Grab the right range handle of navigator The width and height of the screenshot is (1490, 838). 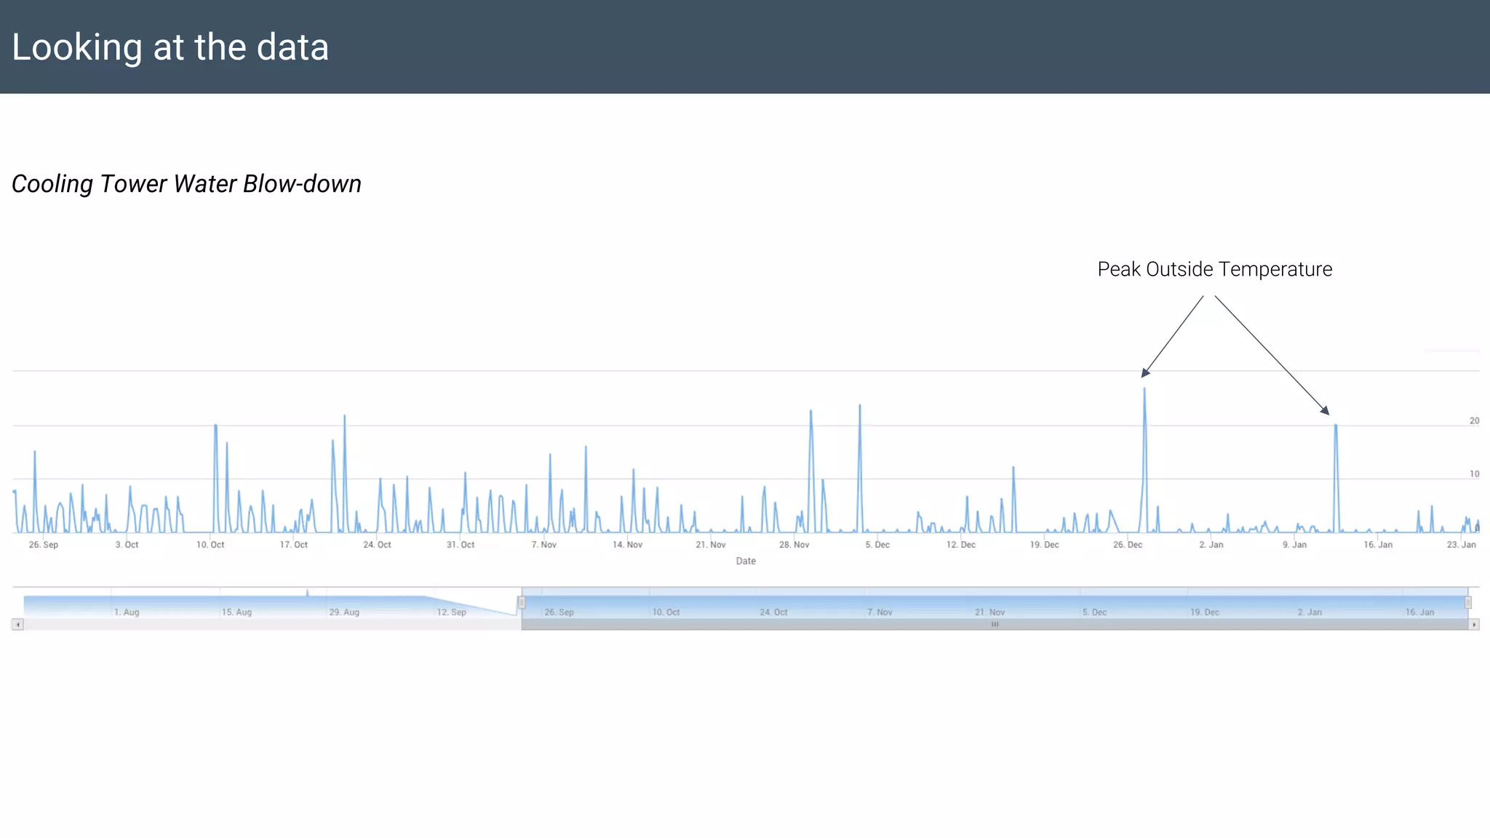pos(1468,602)
